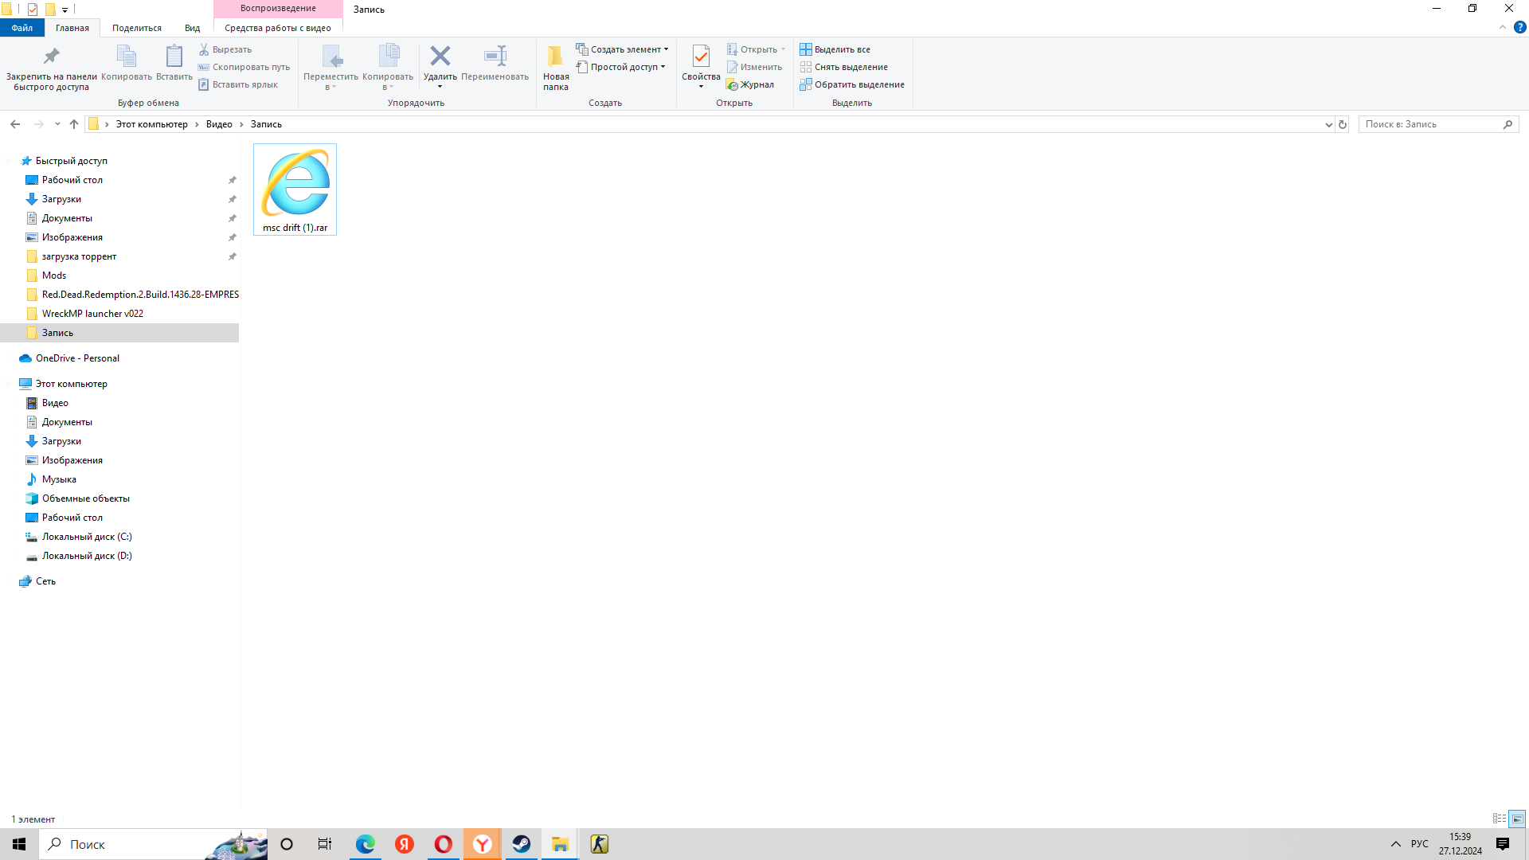Viewport: 1529px width, 860px height.
Task: Open Локальный диск (D:)
Action: [x=87, y=556]
